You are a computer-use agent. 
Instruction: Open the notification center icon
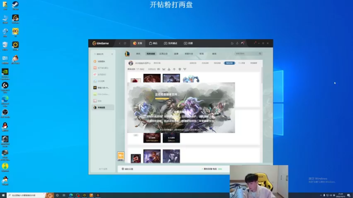coord(349,195)
